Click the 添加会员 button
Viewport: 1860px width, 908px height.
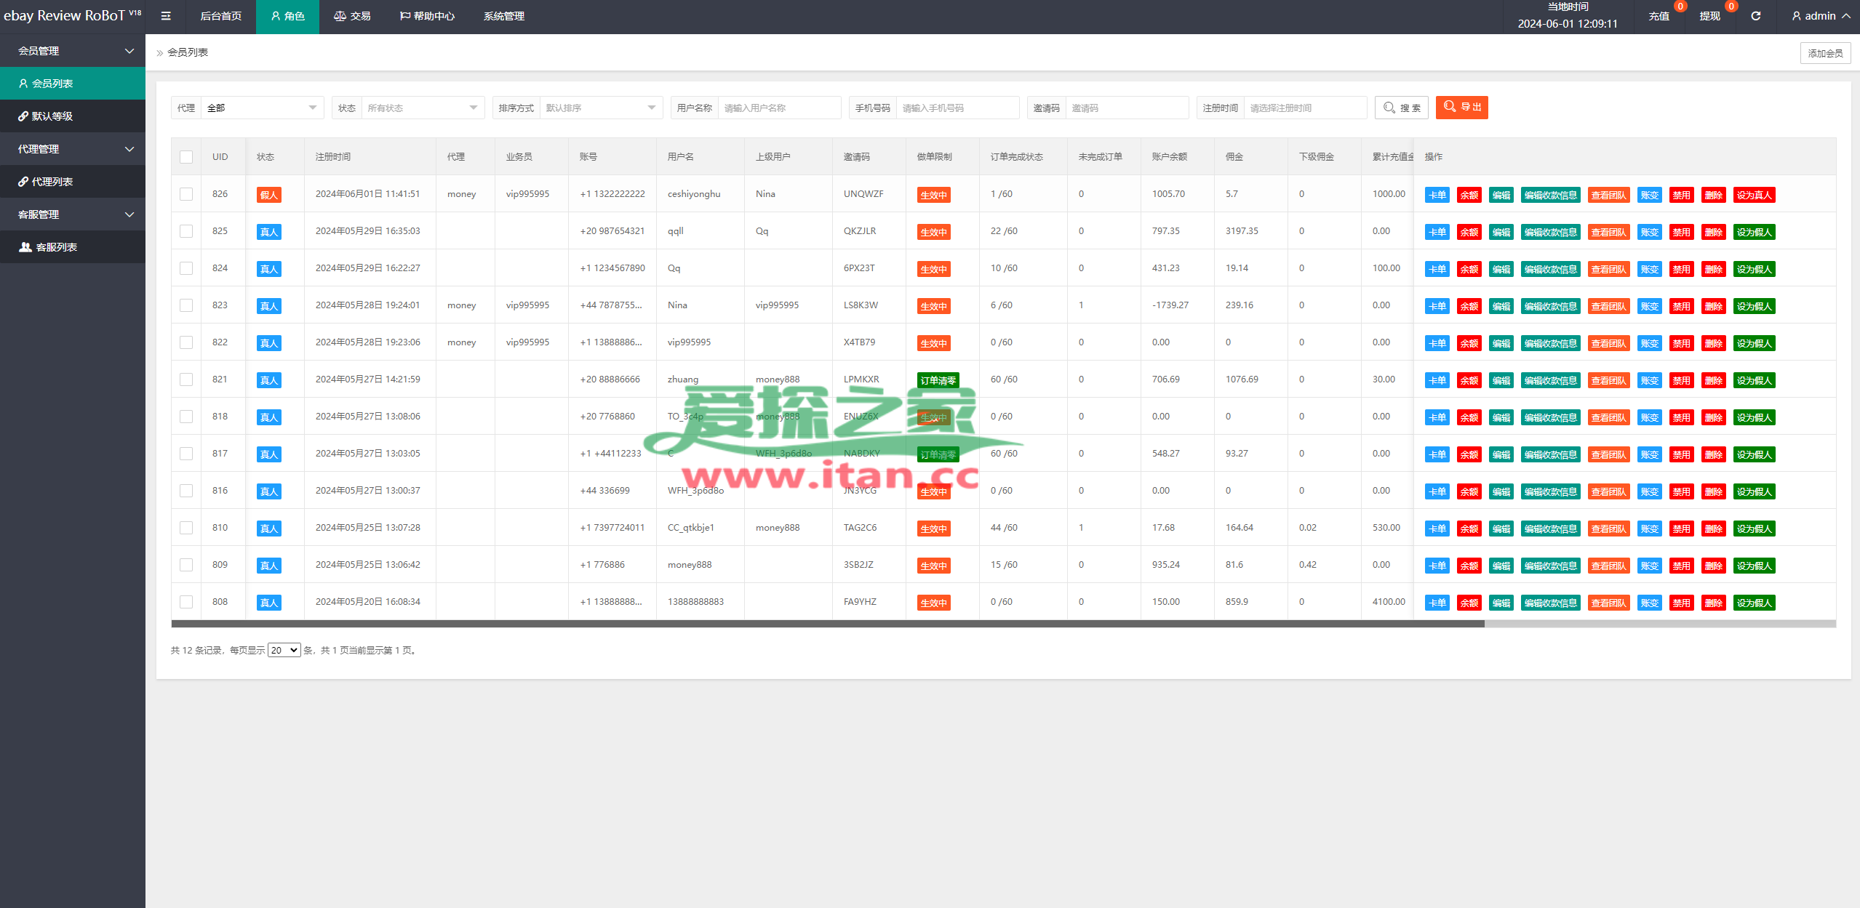tap(1826, 53)
